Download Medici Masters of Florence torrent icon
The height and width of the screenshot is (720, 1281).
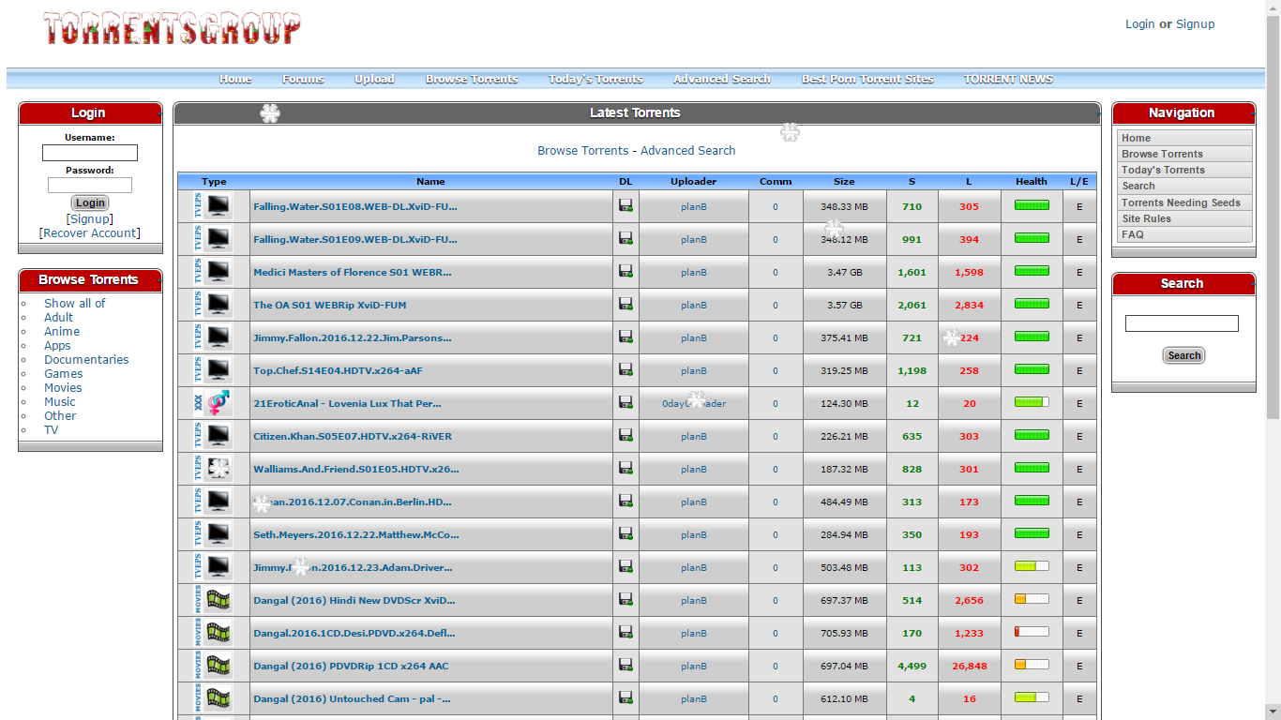click(625, 272)
